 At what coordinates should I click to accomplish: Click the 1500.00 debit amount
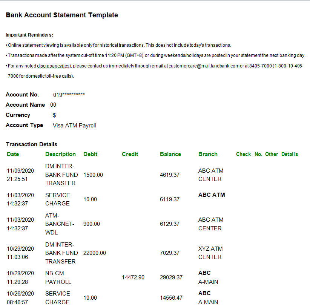click(93, 175)
